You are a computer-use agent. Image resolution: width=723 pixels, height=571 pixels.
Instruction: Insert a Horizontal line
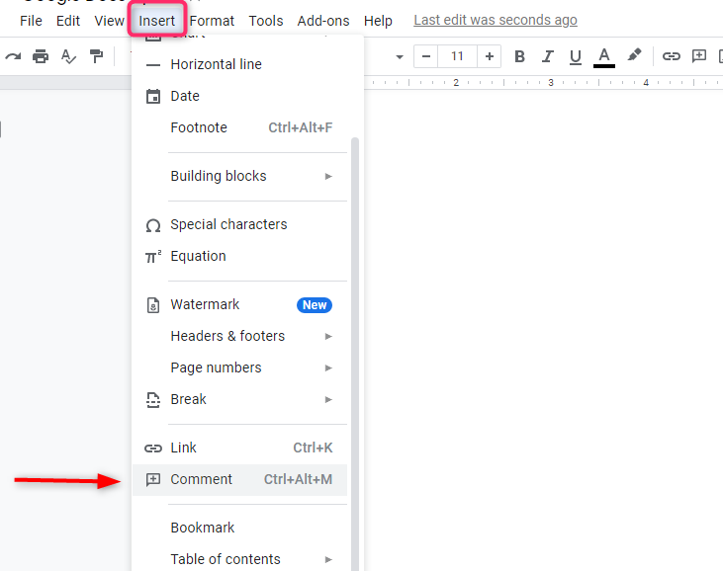tap(239, 64)
